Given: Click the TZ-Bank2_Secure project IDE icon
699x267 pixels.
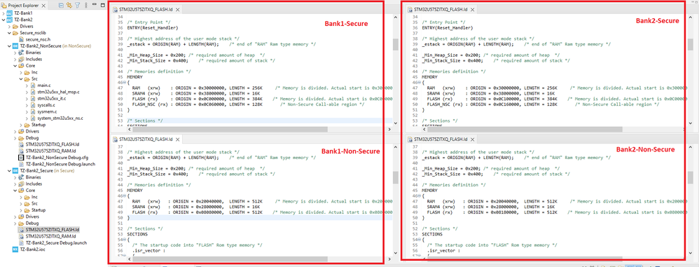Looking at the screenshot, I should click(15, 170).
